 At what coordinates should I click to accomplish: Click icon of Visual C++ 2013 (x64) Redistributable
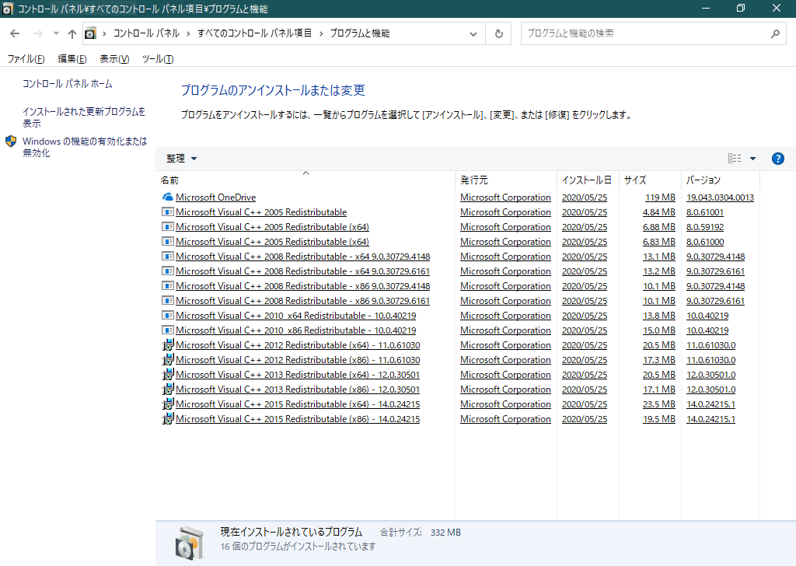[x=168, y=374]
